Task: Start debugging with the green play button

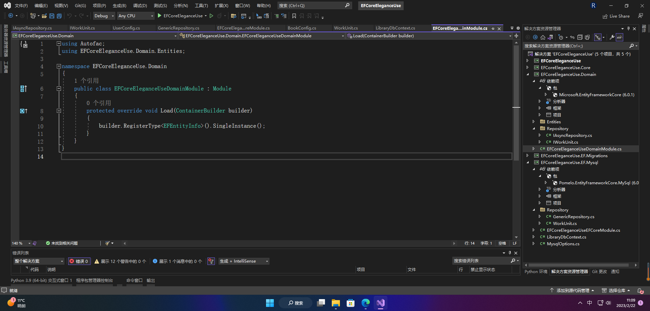Action: (160, 16)
